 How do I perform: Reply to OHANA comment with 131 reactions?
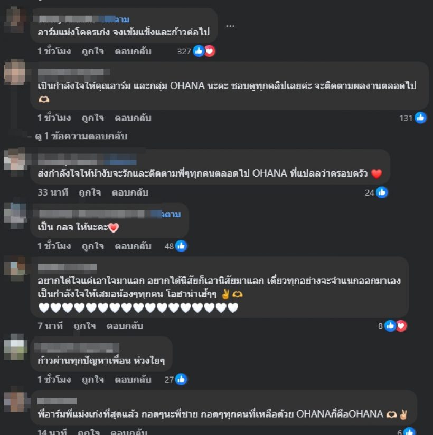click(133, 118)
